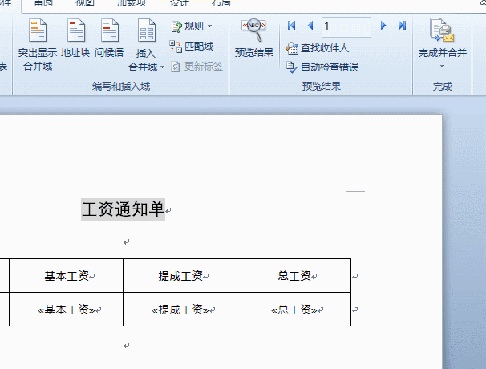Open the Layout (布局) ribbon tab
Viewport: 486px width, 369px height.
(221, 3)
